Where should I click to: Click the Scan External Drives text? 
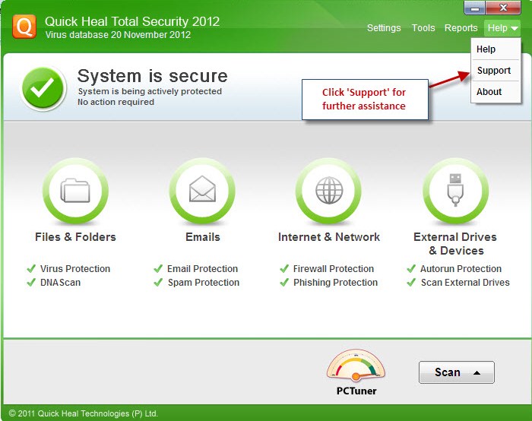coord(465,282)
